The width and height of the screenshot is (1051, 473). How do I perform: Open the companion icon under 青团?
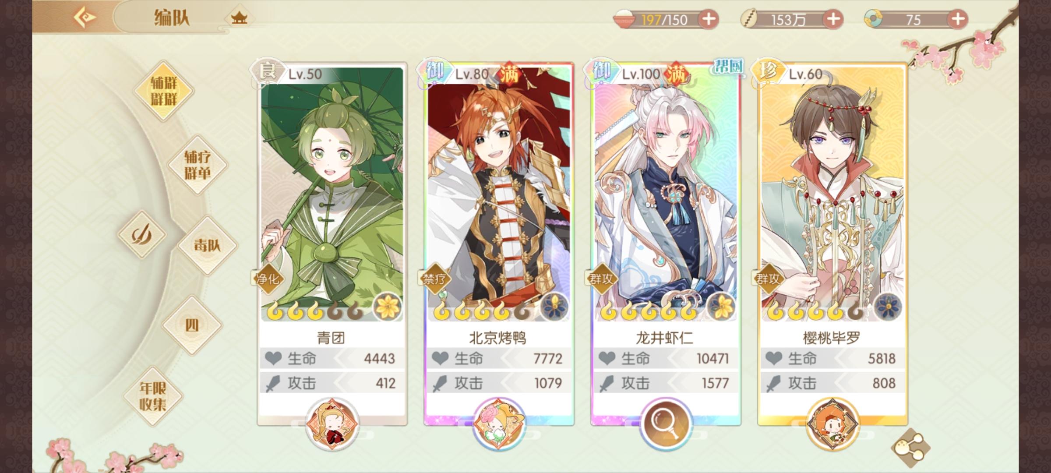pyautogui.click(x=332, y=424)
